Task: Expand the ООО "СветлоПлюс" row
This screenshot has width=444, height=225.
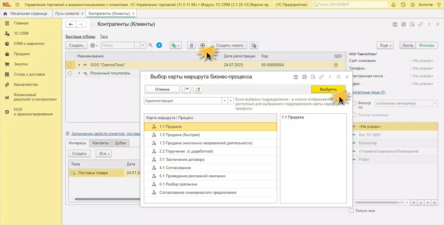Action: point(79,65)
